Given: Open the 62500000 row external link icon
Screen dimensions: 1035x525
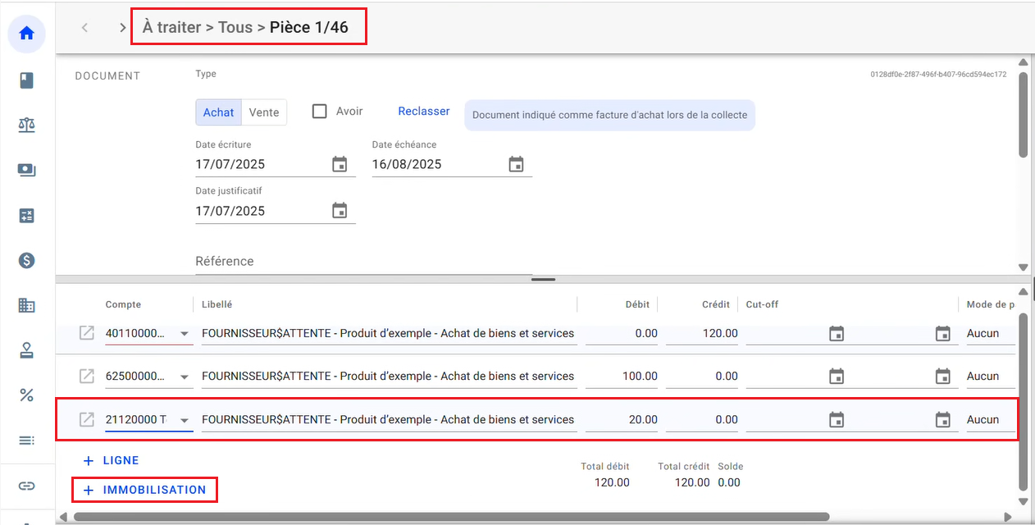Looking at the screenshot, I should [x=86, y=376].
